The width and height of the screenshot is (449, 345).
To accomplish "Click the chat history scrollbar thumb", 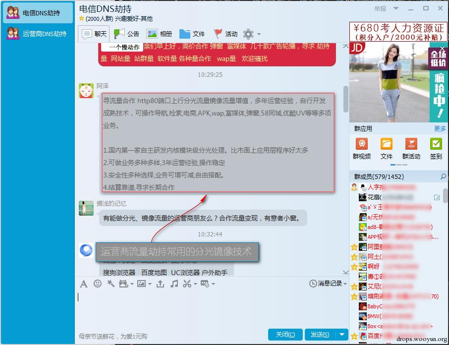I will pyautogui.click(x=345, y=99).
